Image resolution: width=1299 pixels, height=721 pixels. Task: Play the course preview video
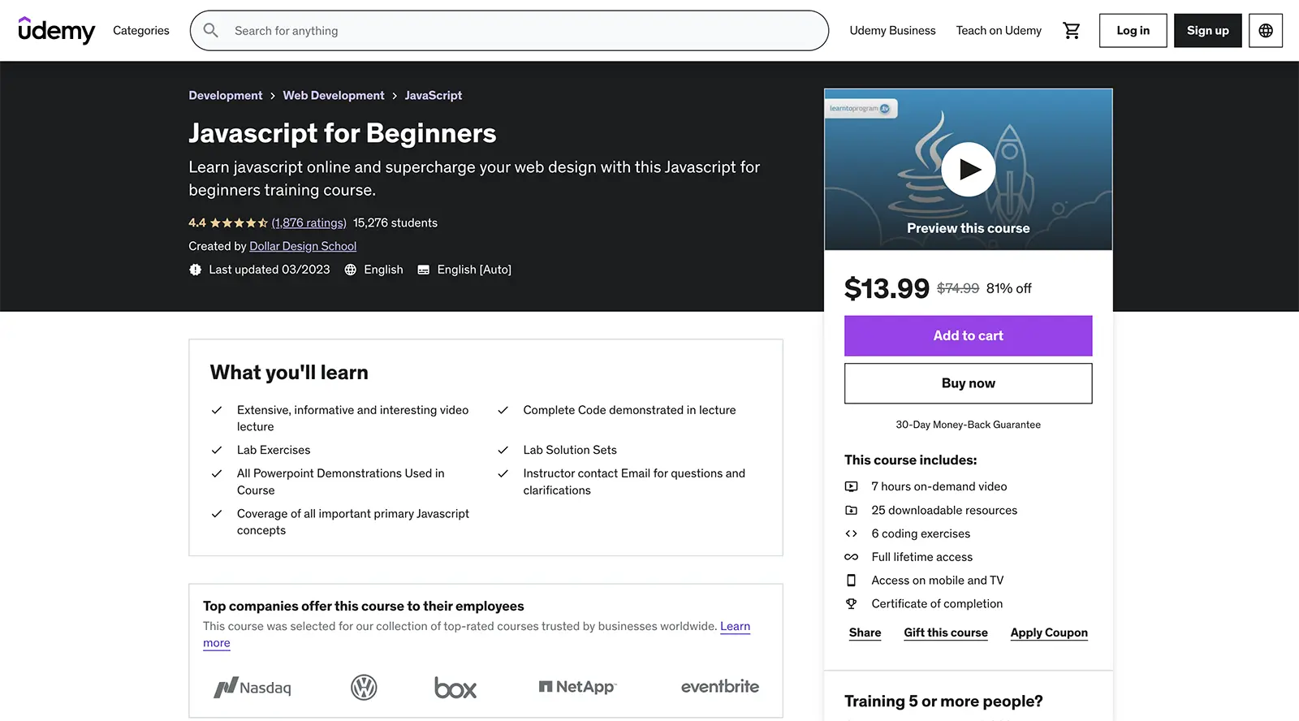968,169
